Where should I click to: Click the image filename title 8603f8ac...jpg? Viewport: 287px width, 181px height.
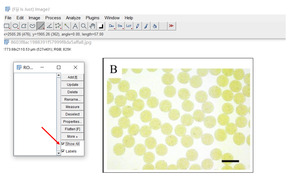(51, 42)
